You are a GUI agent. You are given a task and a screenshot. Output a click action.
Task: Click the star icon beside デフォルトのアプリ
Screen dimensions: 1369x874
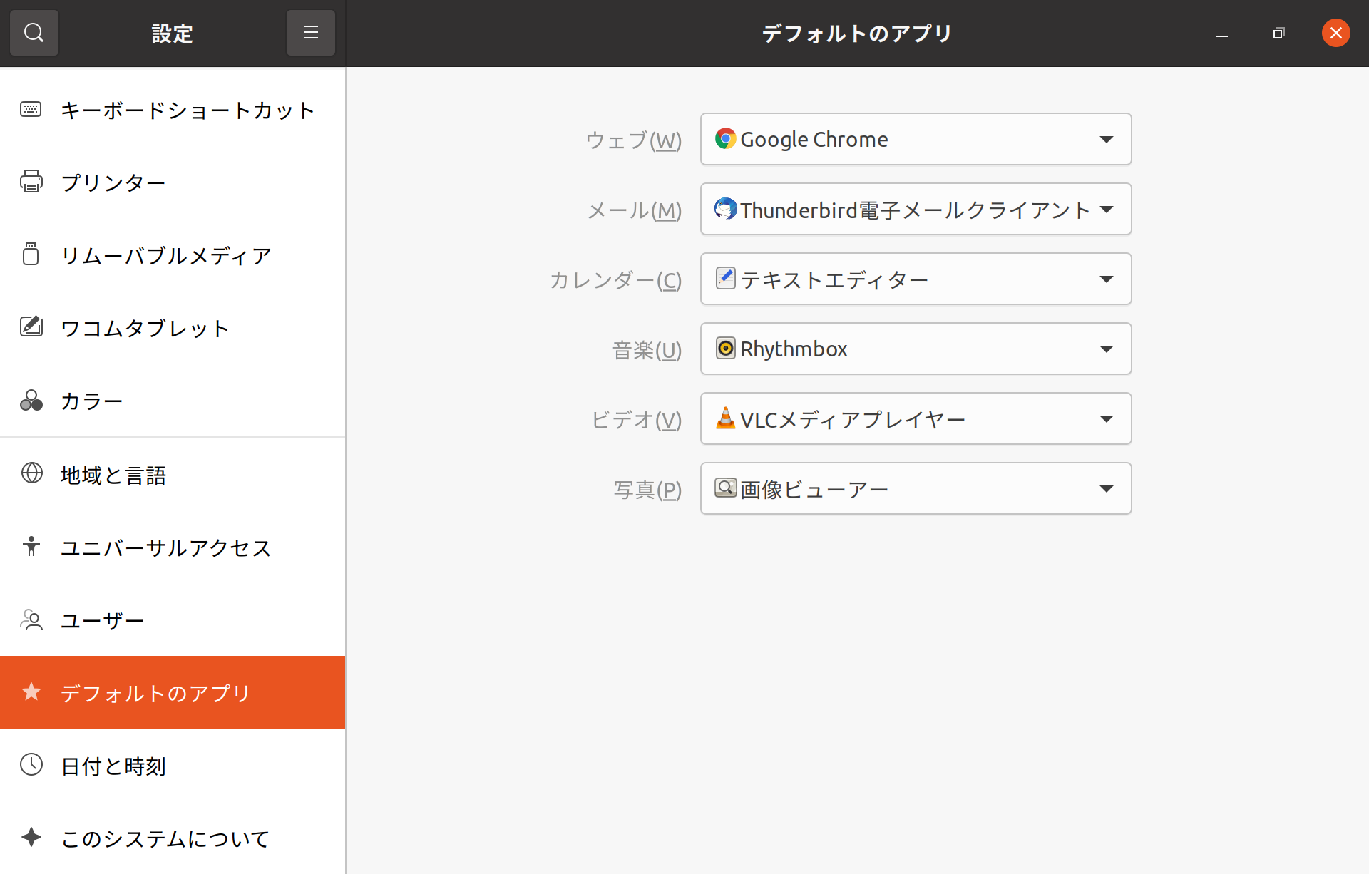pos(31,692)
